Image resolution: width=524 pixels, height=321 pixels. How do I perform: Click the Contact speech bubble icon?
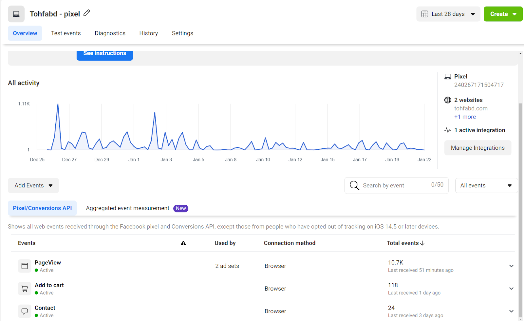(x=25, y=311)
